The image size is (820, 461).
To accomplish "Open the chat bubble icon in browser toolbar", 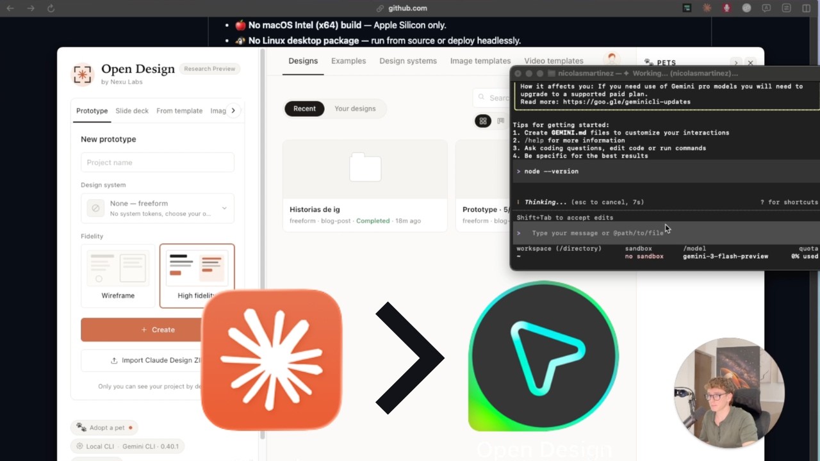I will point(766,8).
